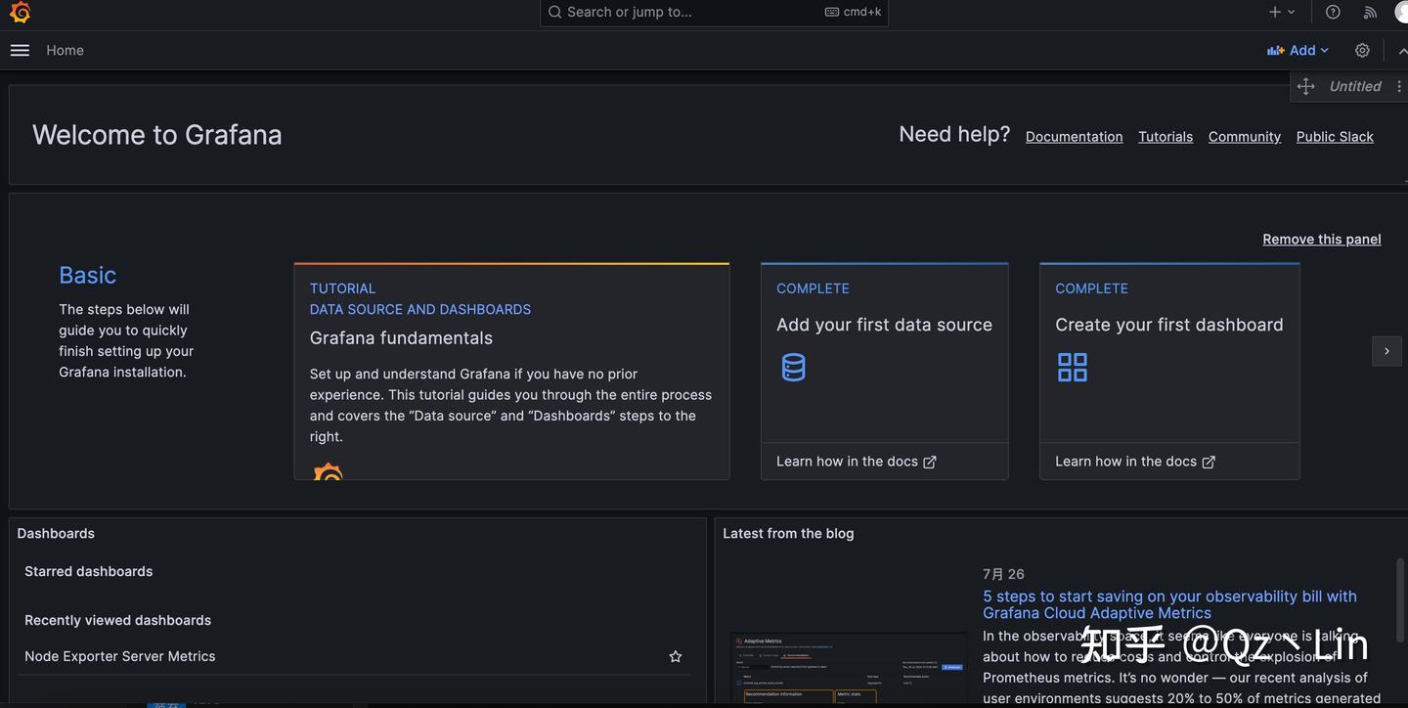Click the Home breadcrumb
This screenshot has height=708, width=1408.
tap(65, 49)
